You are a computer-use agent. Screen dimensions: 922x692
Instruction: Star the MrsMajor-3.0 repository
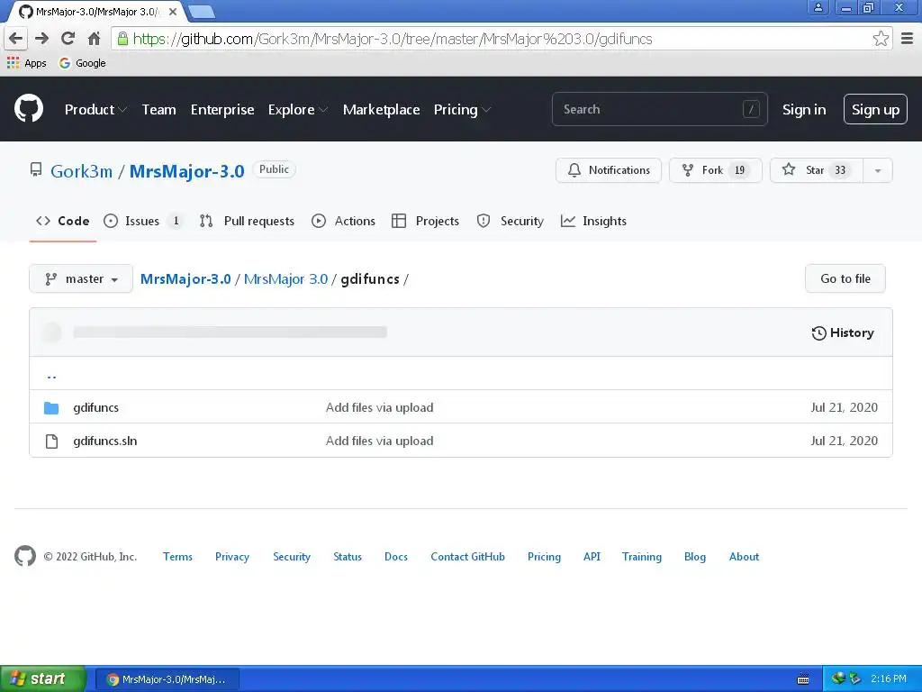(x=816, y=170)
